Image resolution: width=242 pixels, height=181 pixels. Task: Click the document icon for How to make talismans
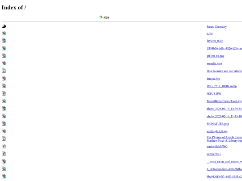(x=4, y=71)
